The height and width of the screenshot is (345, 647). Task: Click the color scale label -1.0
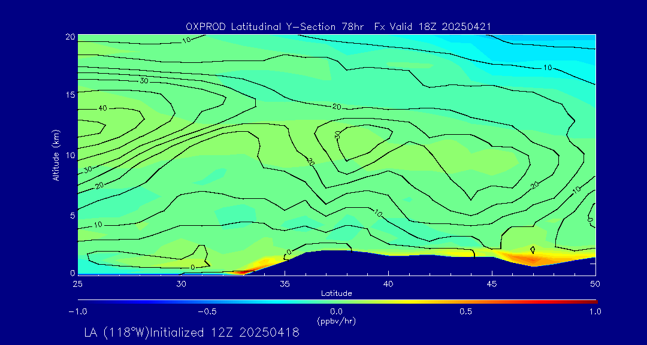point(77,311)
